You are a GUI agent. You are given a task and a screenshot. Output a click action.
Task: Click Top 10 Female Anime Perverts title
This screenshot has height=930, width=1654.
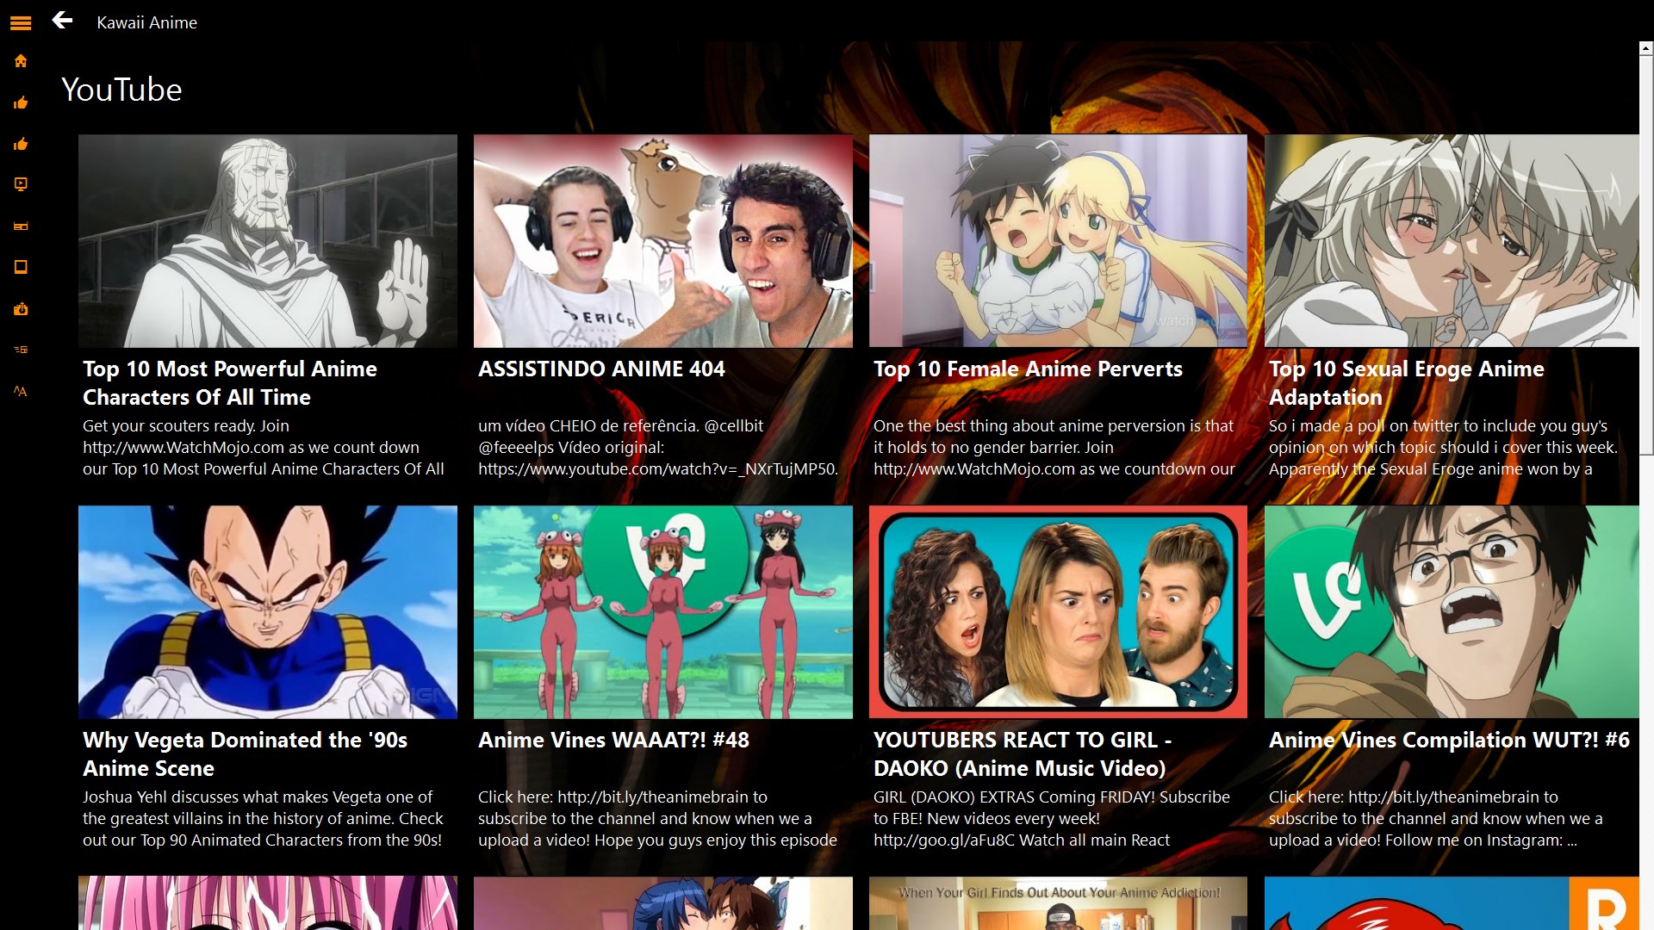1028,369
